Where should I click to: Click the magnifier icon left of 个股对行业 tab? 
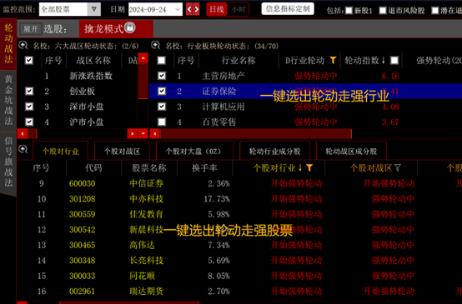coord(23,149)
